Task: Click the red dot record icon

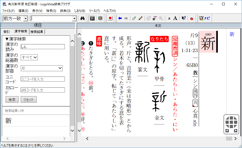Action: 110,18
